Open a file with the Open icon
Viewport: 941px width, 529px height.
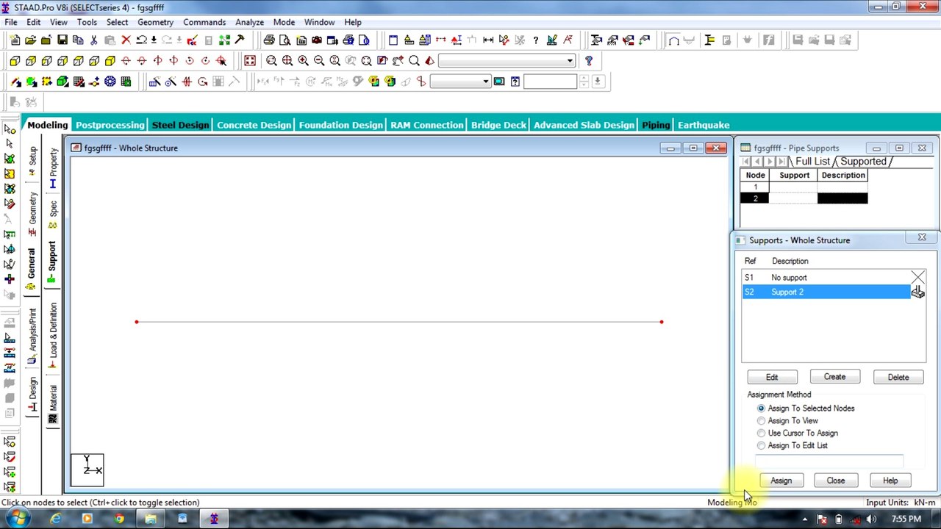click(x=30, y=40)
